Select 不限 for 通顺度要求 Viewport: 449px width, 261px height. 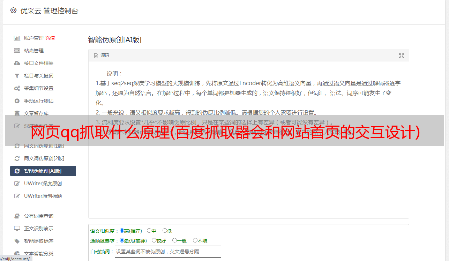pos(195,240)
